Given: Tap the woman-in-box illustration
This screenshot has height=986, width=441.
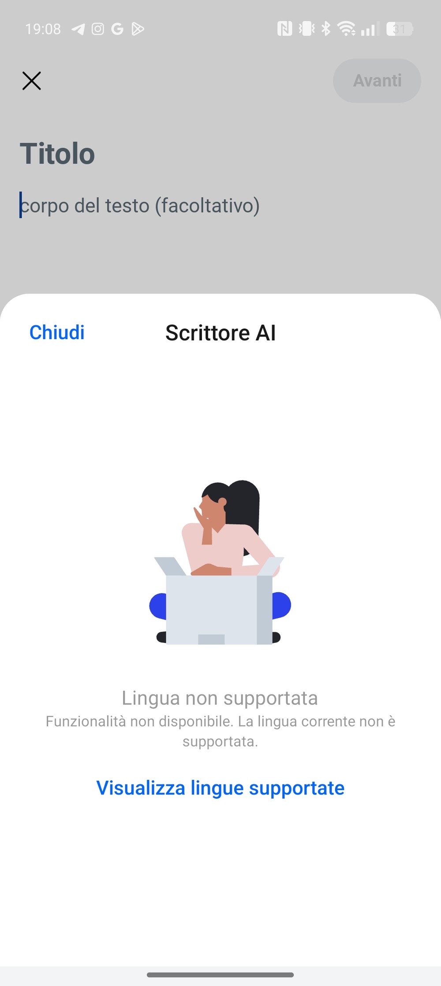Looking at the screenshot, I should click(x=220, y=562).
